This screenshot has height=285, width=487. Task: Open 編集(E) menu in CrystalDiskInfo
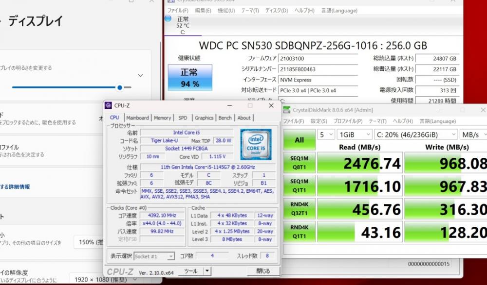(x=203, y=11)
